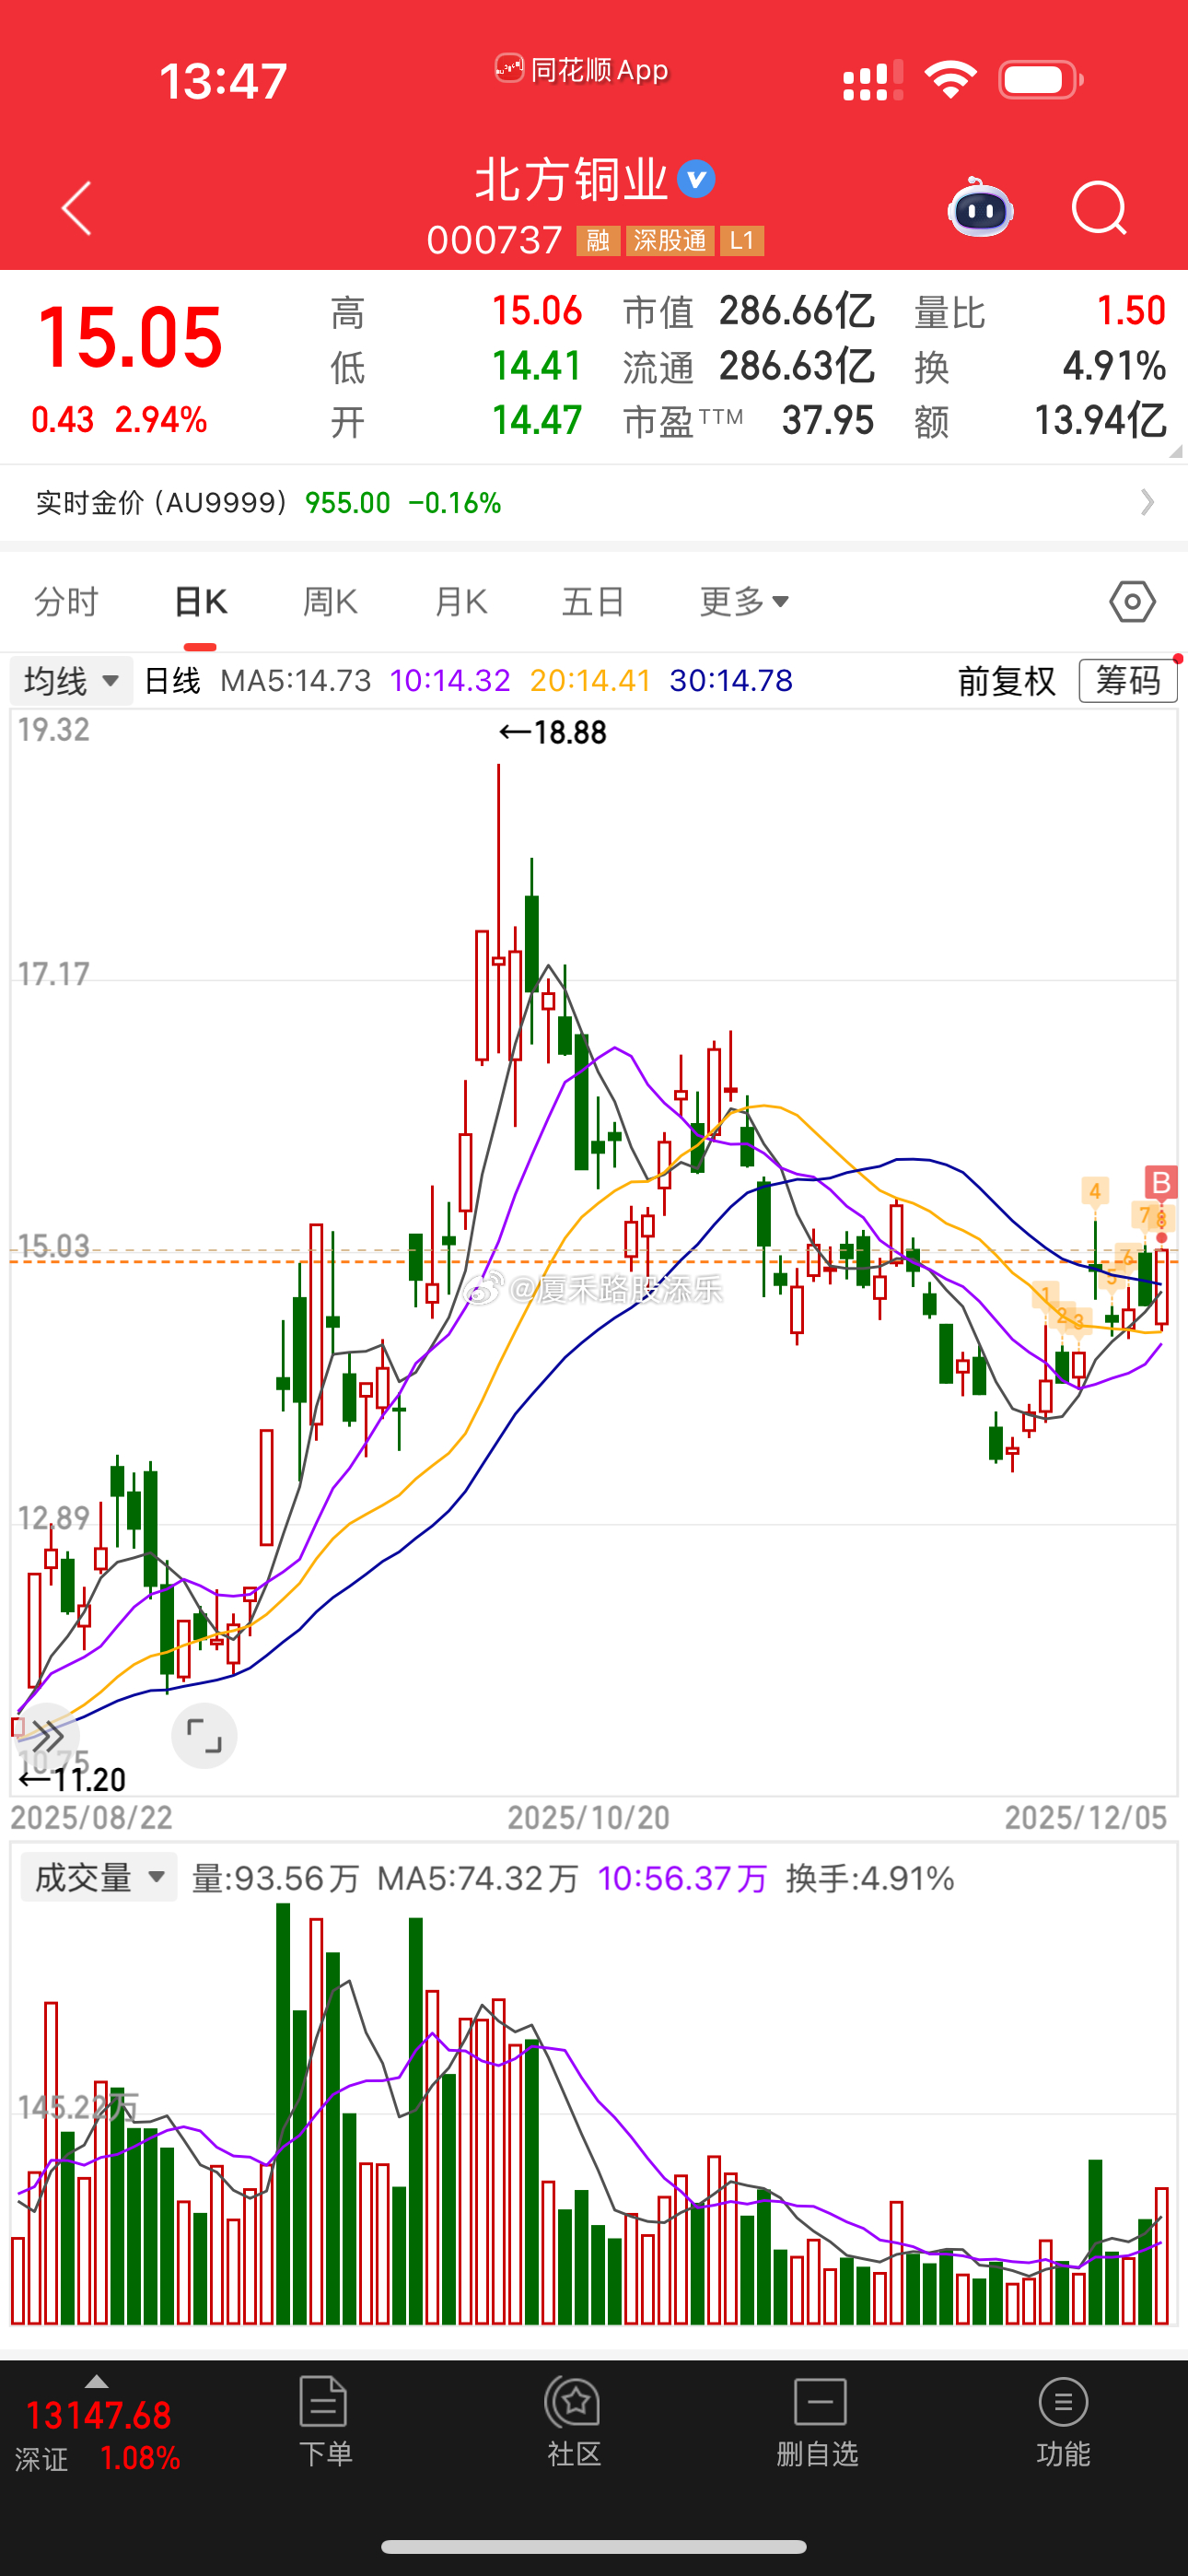Tap the 流通 286.63亿 value
This screenshot has height=2576, width=1188.
tap(797, 367)
